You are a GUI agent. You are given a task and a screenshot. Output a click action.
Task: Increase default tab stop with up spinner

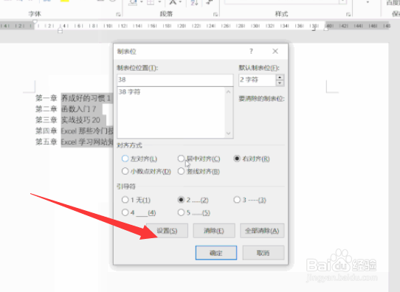click(280, 77)
